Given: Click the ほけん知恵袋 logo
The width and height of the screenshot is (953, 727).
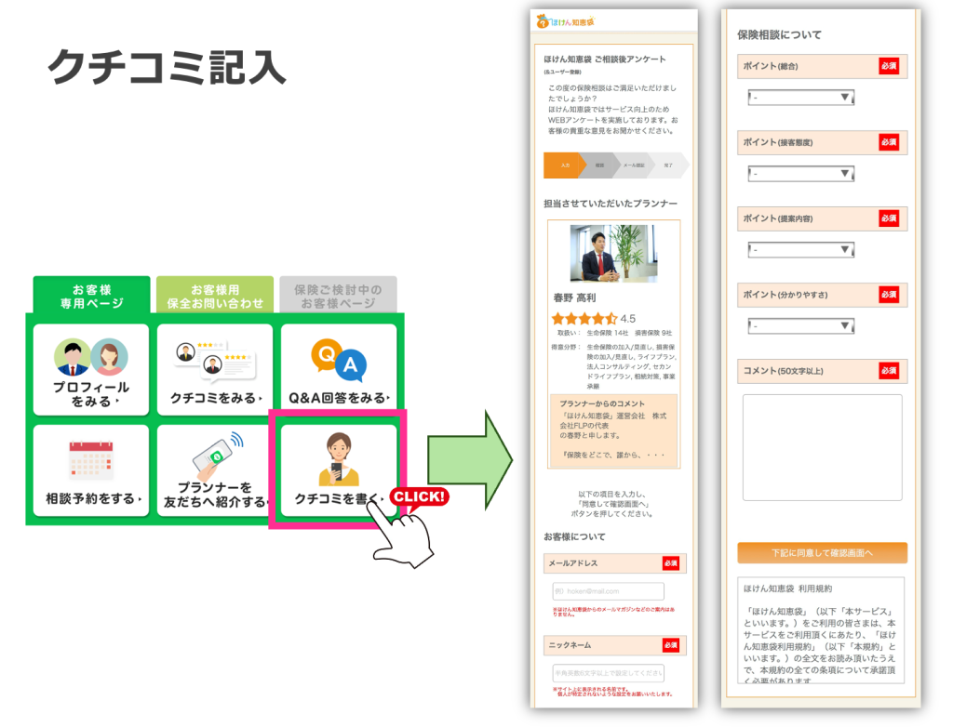Looking at the screenshot, I should tap(565, 22).
